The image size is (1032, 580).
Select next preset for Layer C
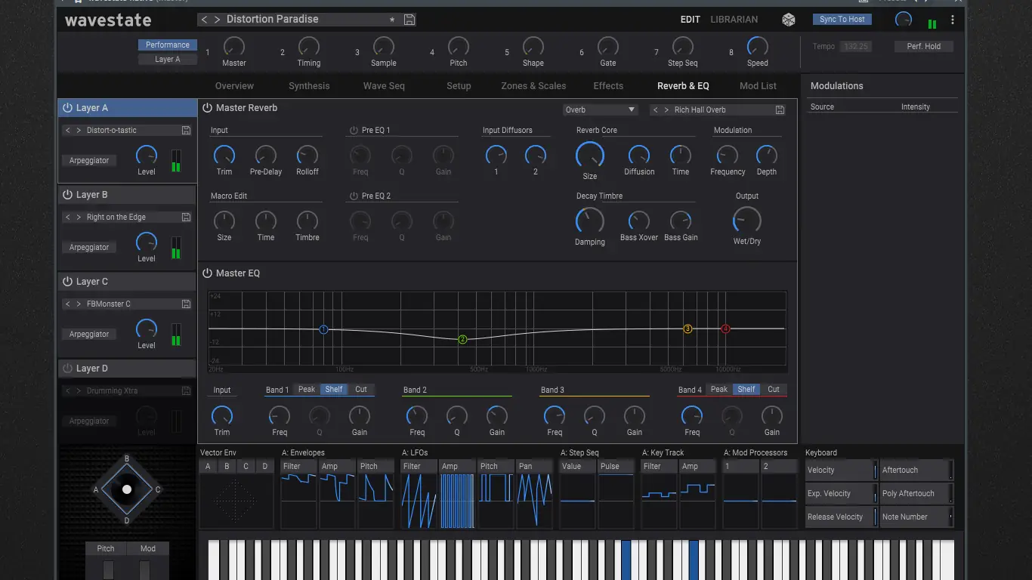(79, 304)
